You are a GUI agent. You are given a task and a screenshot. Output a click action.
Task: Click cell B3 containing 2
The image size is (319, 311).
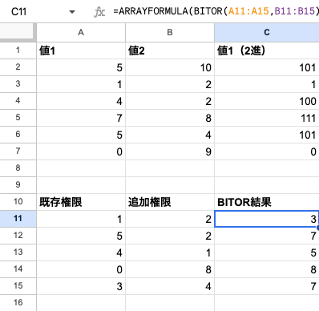pos(170,84)
